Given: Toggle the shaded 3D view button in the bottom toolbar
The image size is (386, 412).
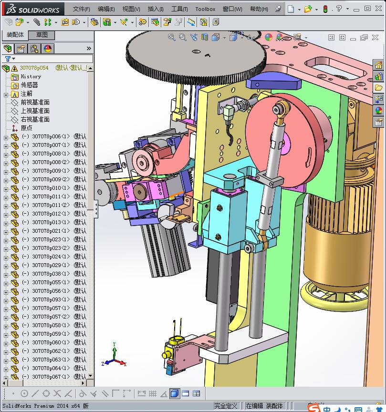Looking at the screenshot, I should [x=174, y=393].
